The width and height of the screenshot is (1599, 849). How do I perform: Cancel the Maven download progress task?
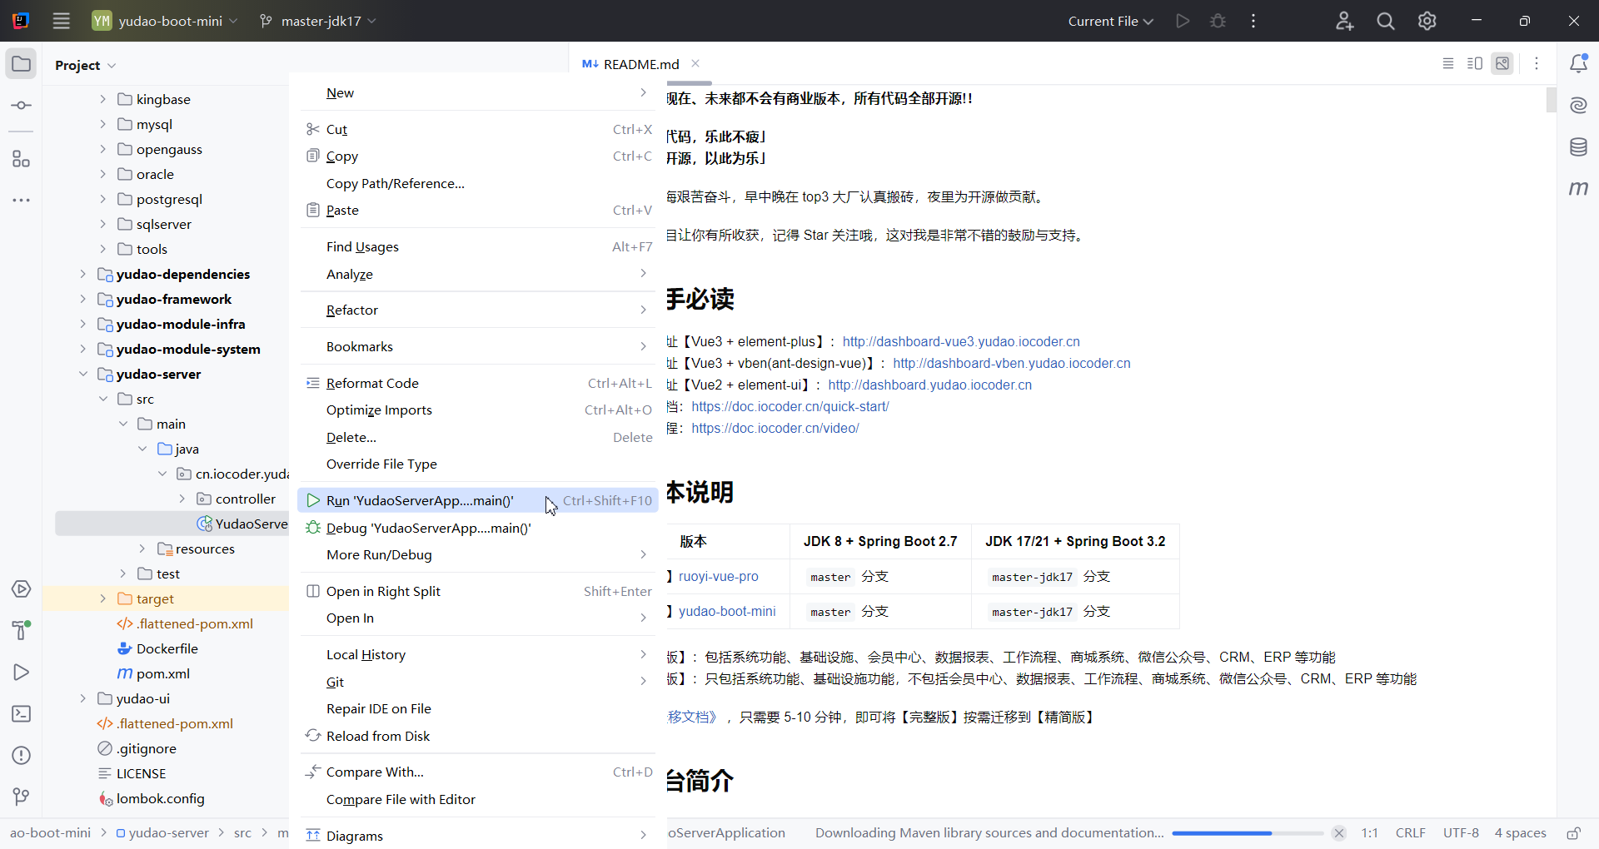point(1339,833)
